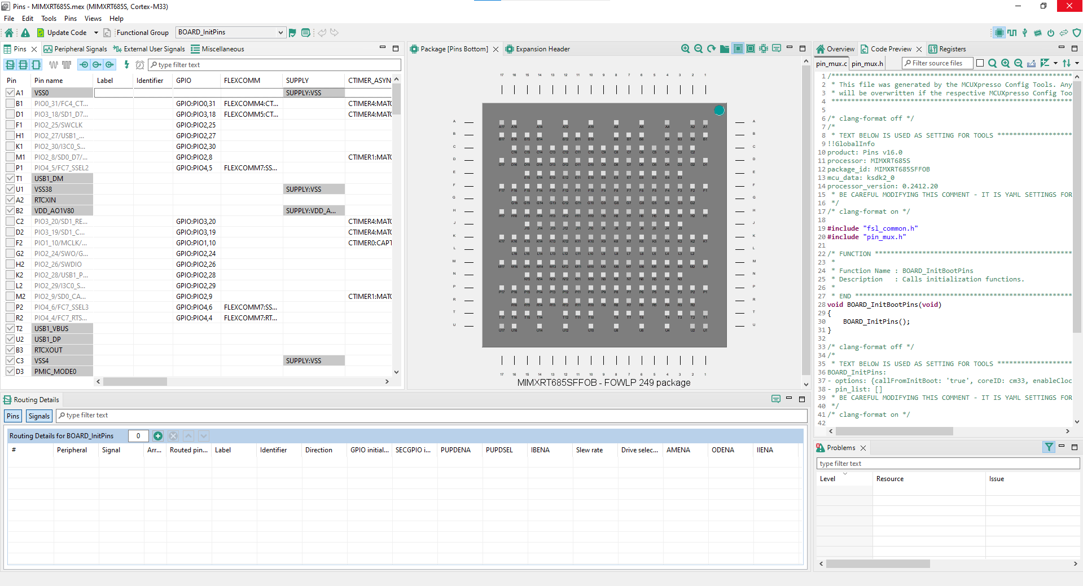Click the functional group comment icon
Image resolution: width=1083 pixels, height=586 pixels.
pyautogui.click(x=305, y=33)
